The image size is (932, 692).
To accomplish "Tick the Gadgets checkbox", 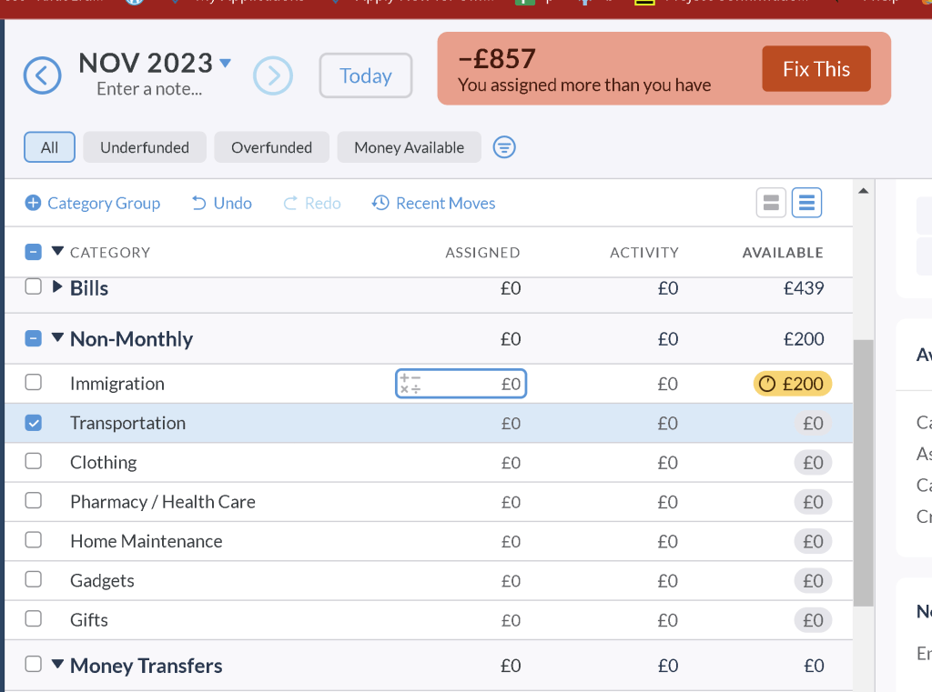I will (34, 579).
